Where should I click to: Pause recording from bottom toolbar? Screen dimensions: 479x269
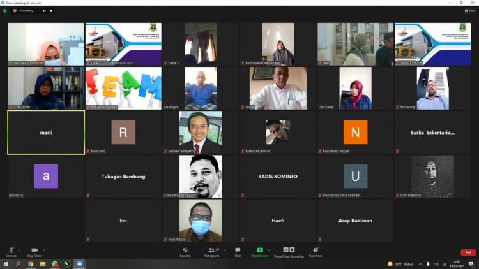pos(285,249)
